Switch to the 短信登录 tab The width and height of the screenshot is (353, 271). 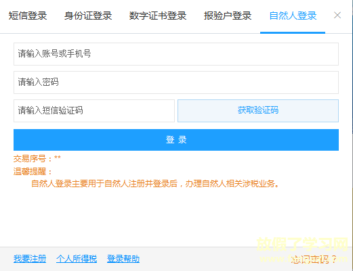point(28,16)
